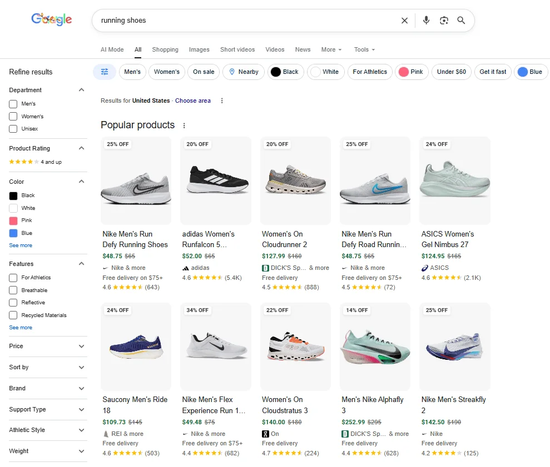Click See more under Features

(x=21, y=327)
